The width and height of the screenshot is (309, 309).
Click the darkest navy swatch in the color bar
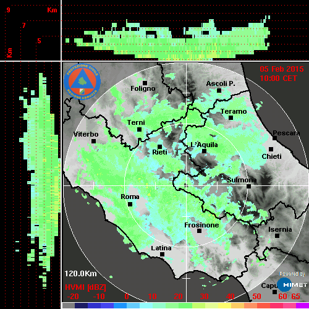click(x=81, y=306)
